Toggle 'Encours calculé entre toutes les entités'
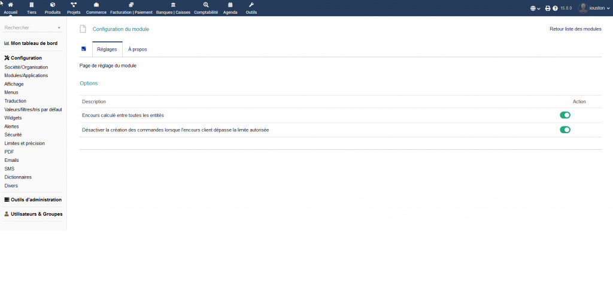 (565, 115)
